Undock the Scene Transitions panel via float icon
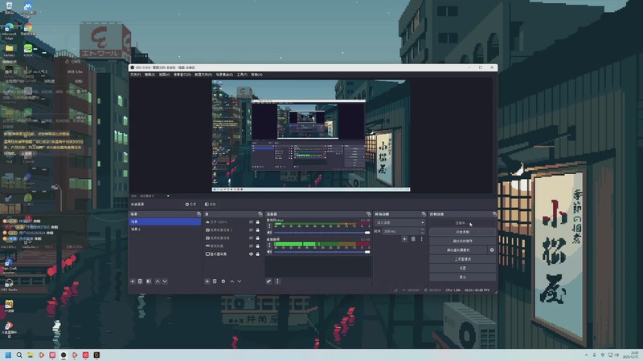Image resolution: width=643 pixels, height=361 pixels. [x=424, y=214]
